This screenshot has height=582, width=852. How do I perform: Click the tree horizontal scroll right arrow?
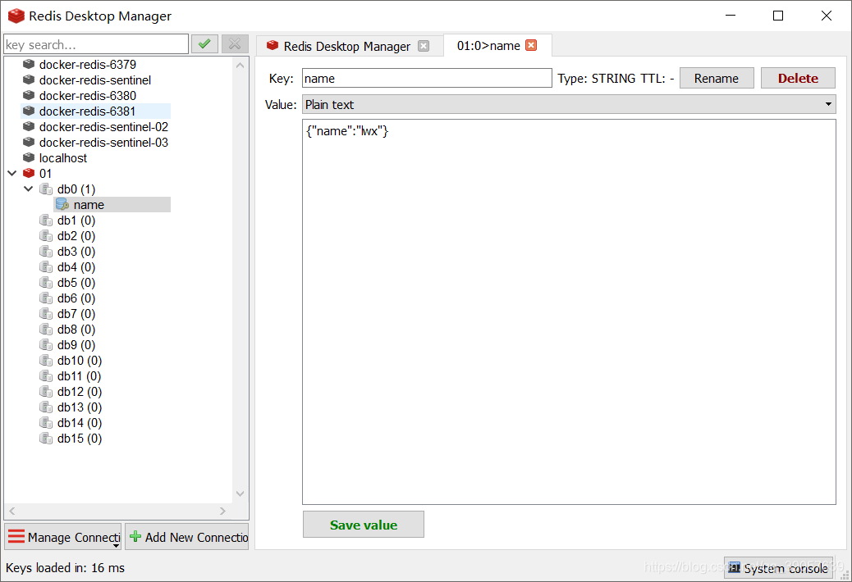click(222, 511)
